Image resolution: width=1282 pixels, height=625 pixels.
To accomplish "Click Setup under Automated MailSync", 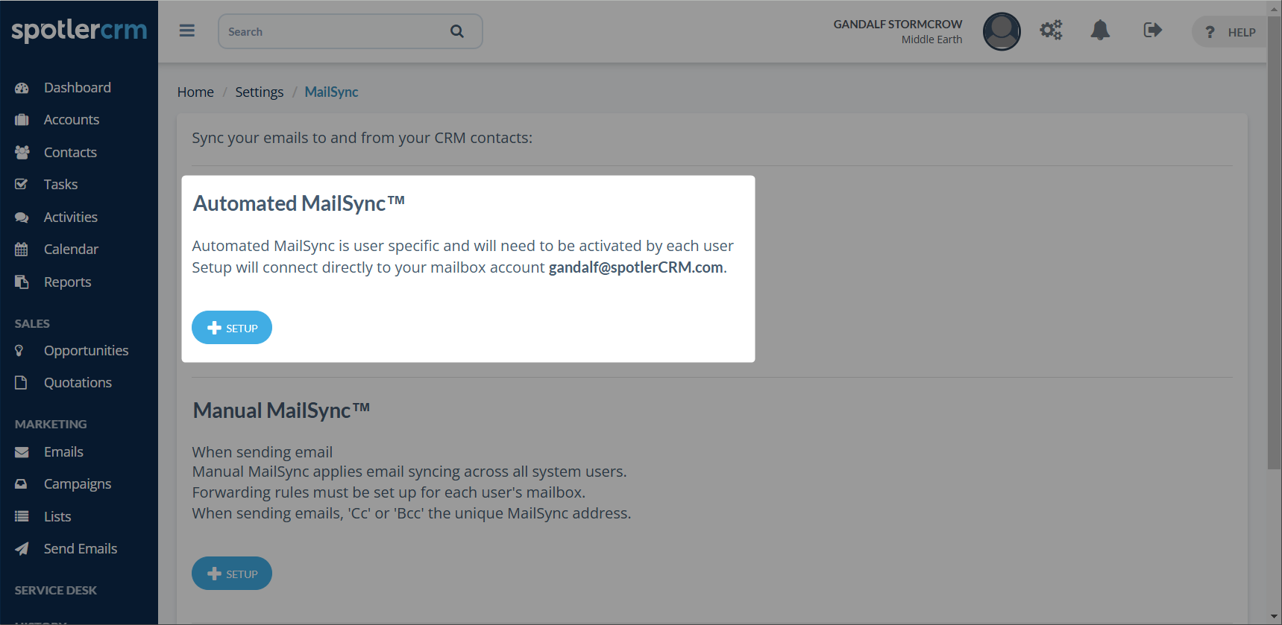I will (x=232, y=328).
